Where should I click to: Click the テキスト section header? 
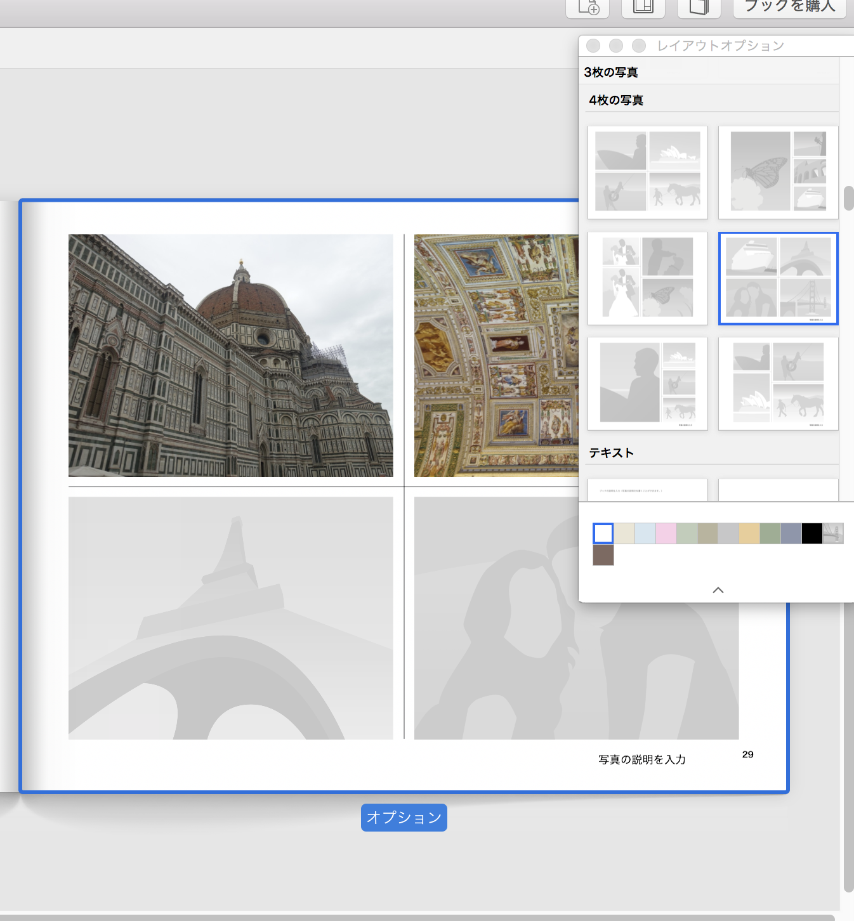pyautogui.click(x=612, y=453)
